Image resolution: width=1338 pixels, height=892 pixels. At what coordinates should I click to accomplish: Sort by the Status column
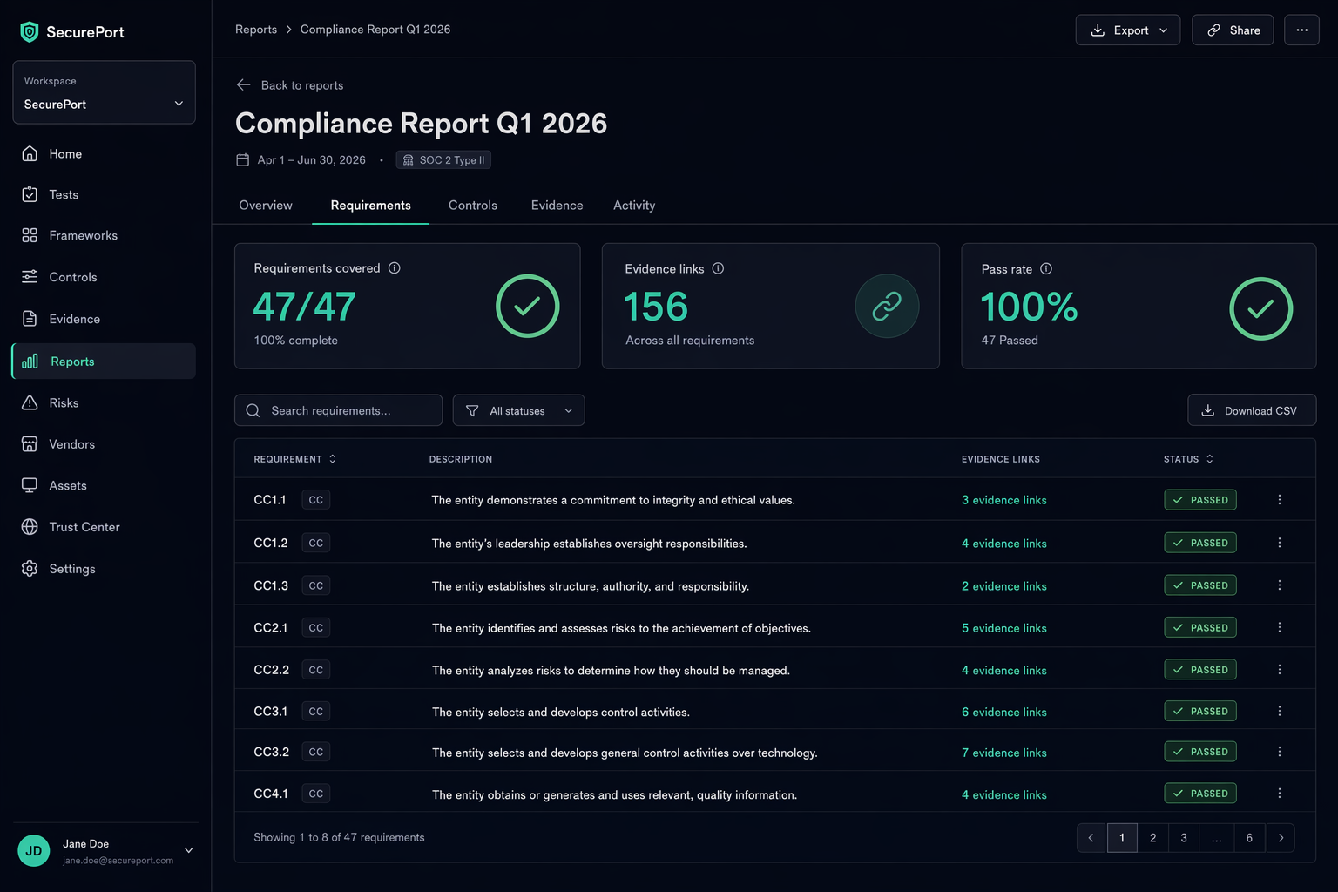pos(1188,459)
